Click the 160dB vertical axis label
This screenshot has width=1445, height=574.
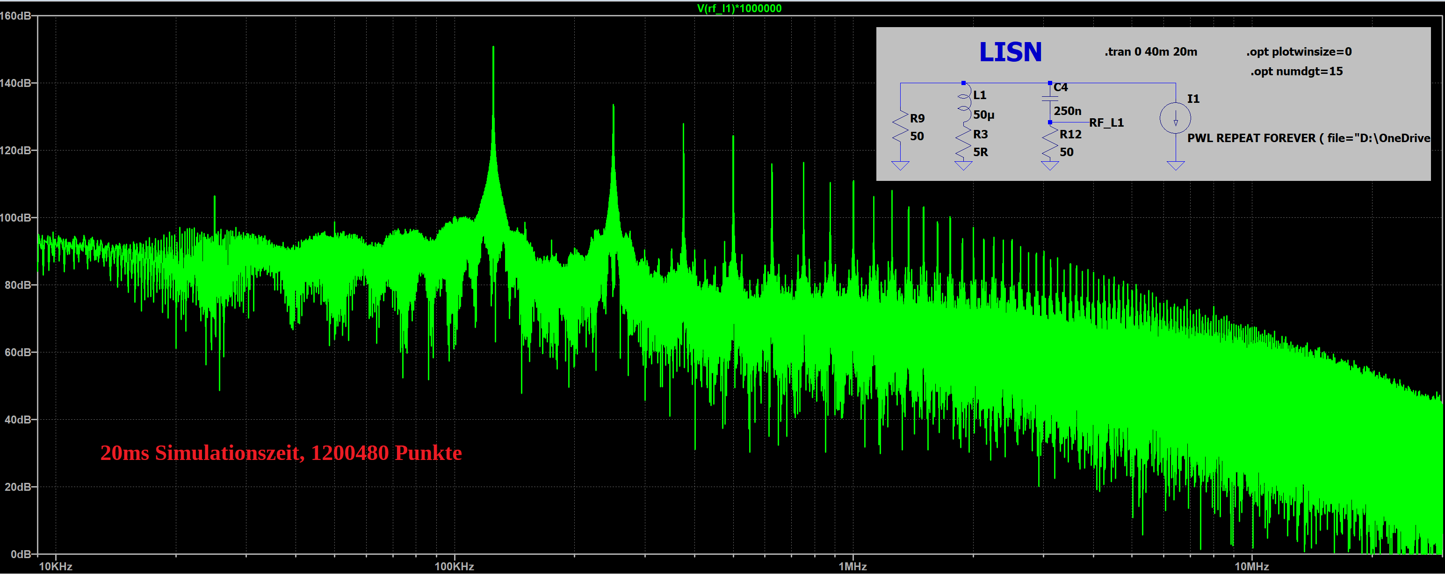pyautogui.click(x=16, y=16)
